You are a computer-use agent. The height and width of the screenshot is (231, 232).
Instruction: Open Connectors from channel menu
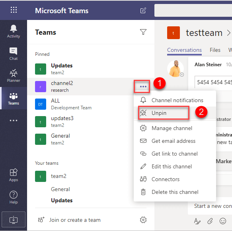click(175, 179)
